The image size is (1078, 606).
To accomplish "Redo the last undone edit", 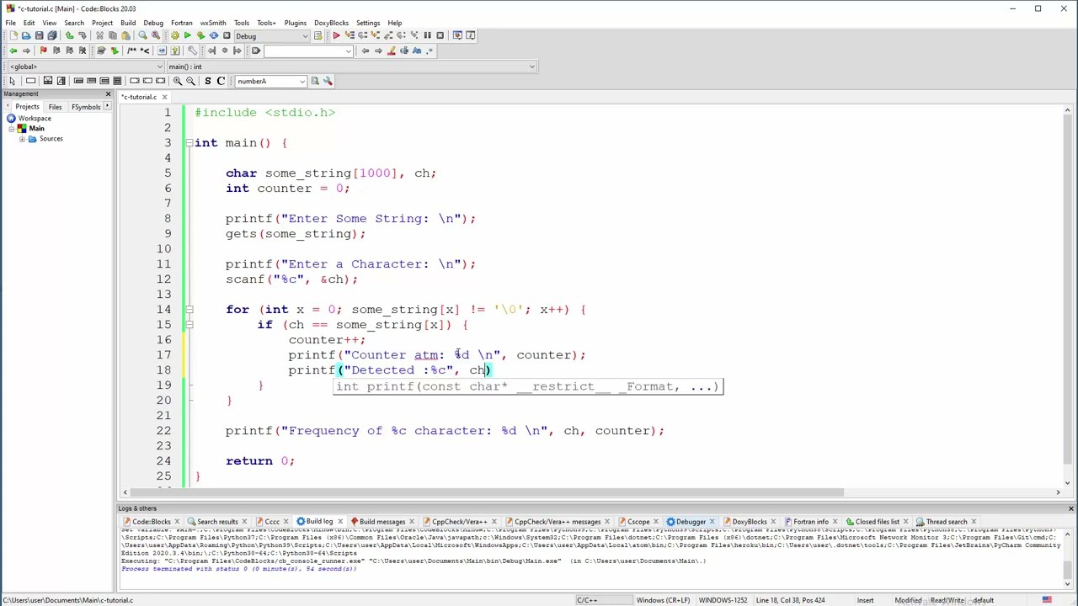I will point(82,35).
